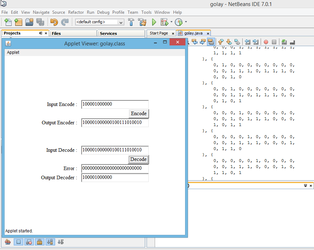Redo the last edit
Image resolution: width=314 pixels, height=250 pixels.
65,22
